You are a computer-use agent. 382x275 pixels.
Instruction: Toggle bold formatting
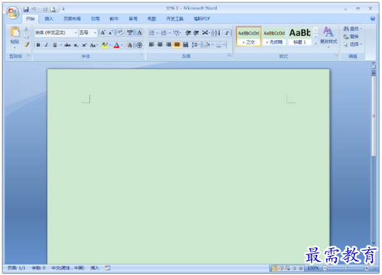(x=38, y=45)
